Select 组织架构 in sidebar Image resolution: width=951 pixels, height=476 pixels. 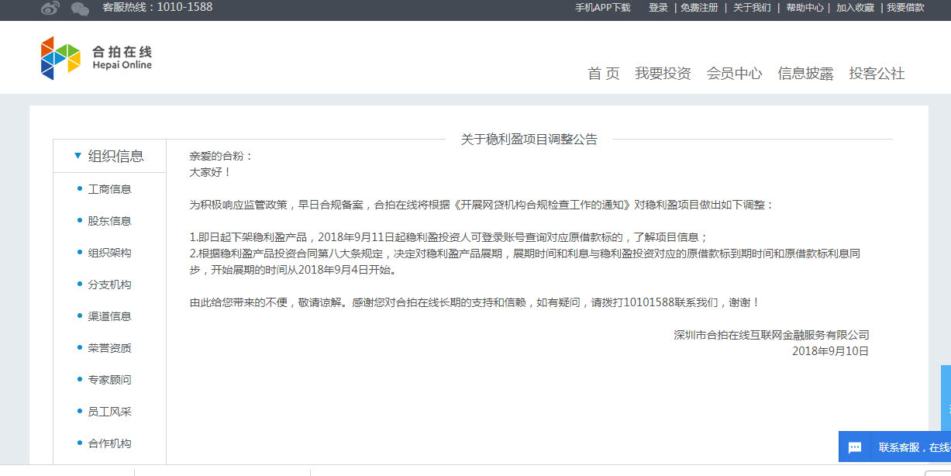click(109, 253)
